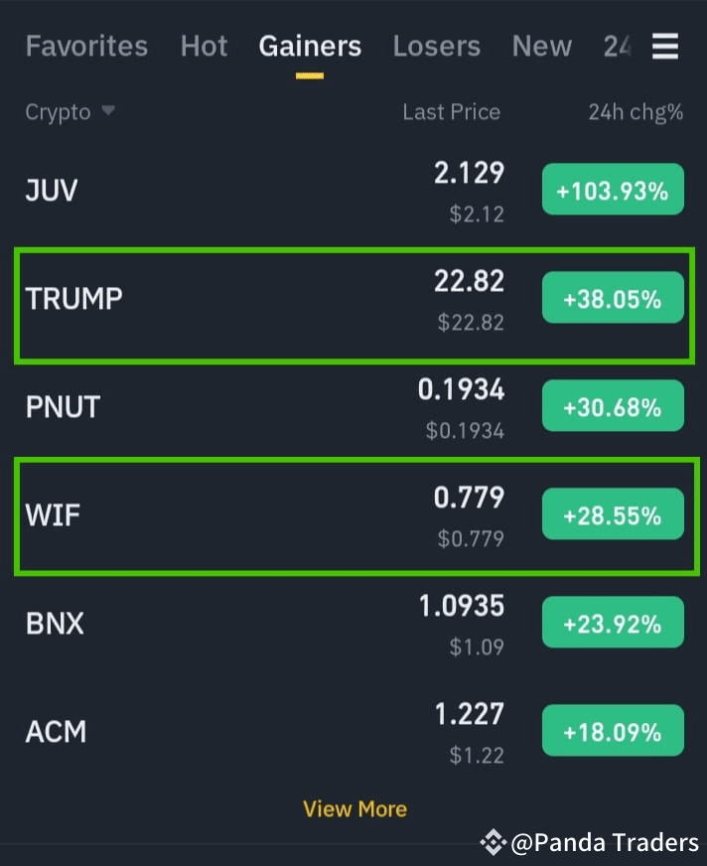
Task: Tap ACM's +18.09% change button
Action: click(x=613, y=730)
